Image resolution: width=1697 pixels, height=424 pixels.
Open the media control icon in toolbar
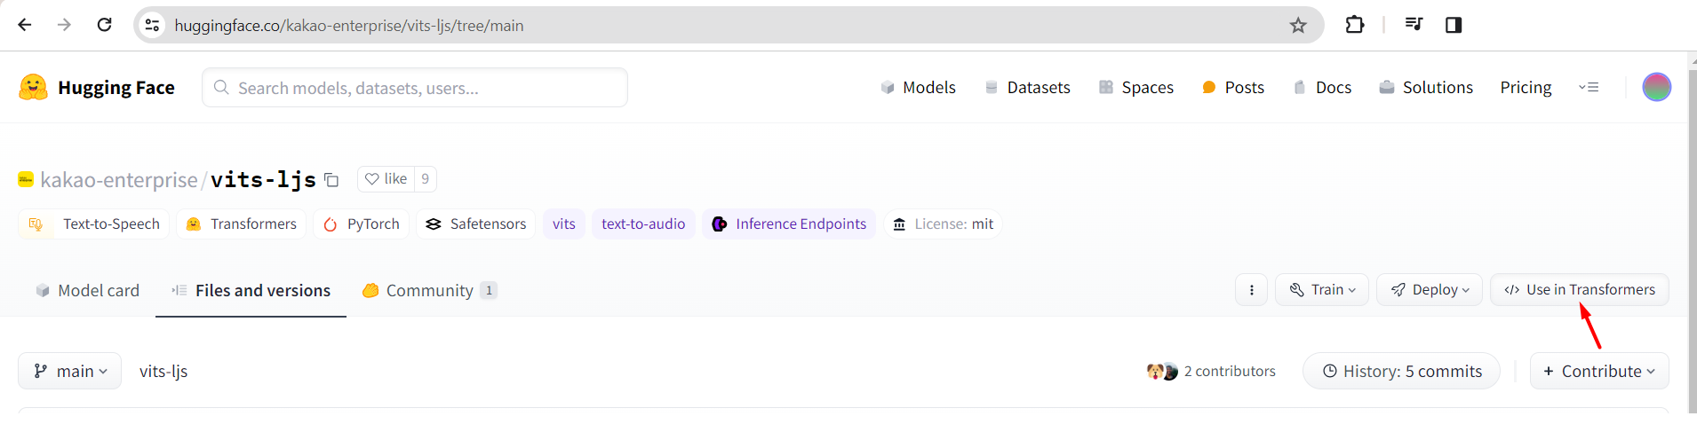pos(1414,25)
